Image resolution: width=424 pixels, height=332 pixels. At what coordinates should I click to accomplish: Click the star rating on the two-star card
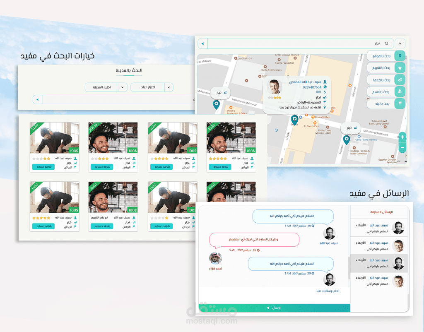[x=41, y=159]
